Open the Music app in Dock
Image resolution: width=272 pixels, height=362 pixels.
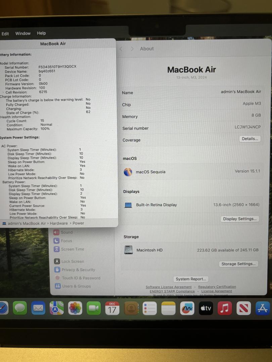[x=225, y=308]
